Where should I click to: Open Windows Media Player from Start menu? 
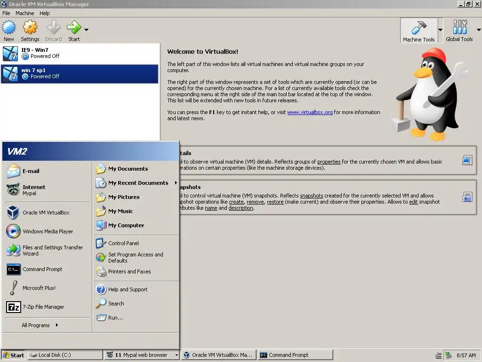coord(48,231)
